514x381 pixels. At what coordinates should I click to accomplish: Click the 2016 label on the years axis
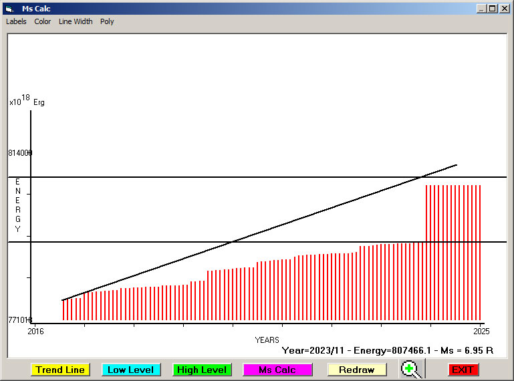click(35, 331)
